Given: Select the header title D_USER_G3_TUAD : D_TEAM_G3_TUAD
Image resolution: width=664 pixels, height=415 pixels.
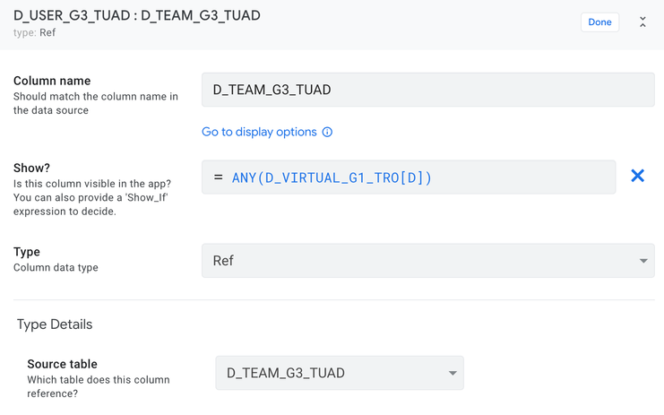Looking at the screenshot, I should coord(137,15).
